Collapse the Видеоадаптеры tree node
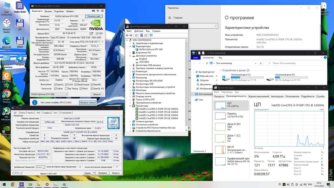This screenshot has width=334, height=188. (130, 46)
